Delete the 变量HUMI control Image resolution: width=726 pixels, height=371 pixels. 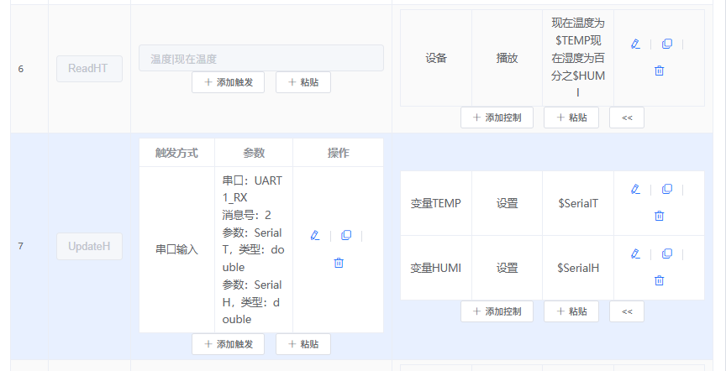tap(660, 280)
